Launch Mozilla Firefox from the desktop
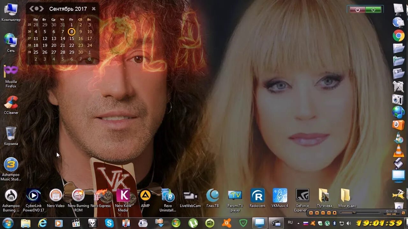 [x=11, y=77]
